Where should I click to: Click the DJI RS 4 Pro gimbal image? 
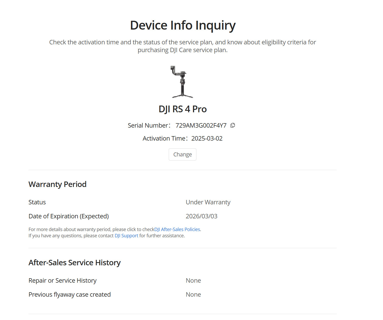point(182,82)
